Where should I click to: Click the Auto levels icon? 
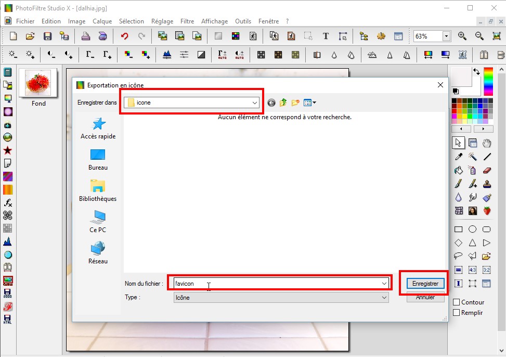tap(222, 55)
